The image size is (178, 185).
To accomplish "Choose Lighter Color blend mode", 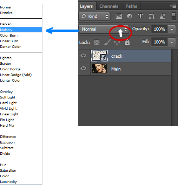I will [11, 81].
